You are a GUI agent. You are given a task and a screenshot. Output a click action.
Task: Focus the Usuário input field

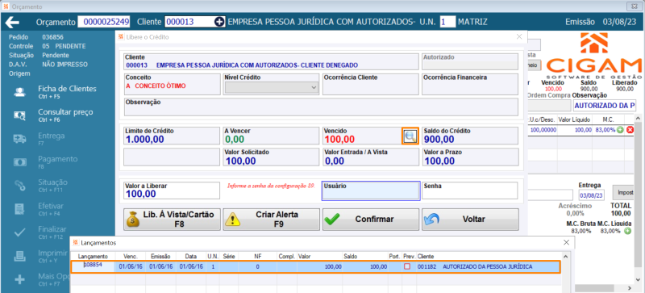371,190
